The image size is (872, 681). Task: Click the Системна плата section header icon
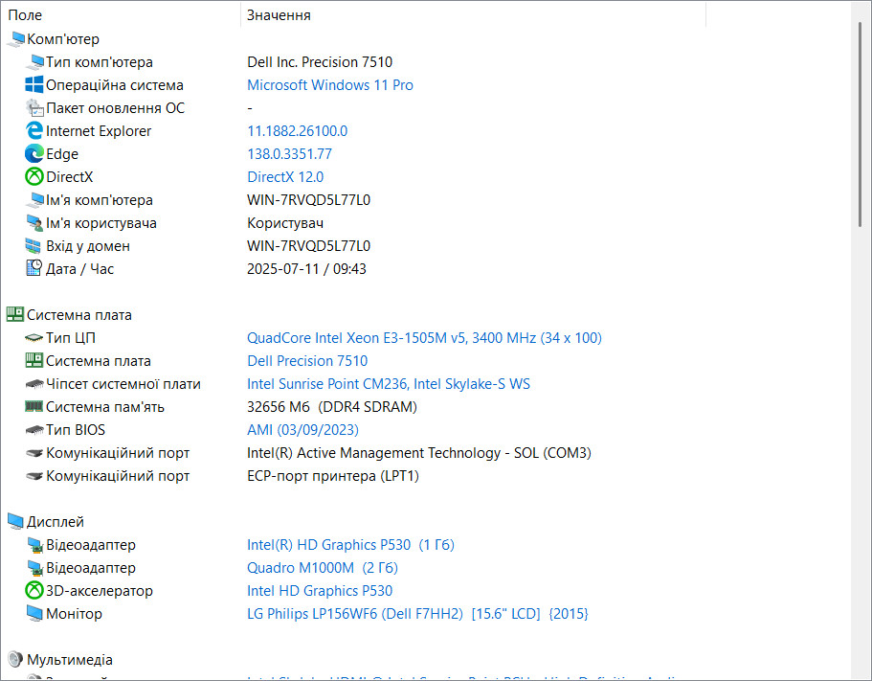coord(15,314)
